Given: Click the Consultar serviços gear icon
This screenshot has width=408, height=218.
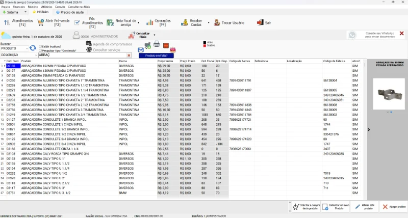Looking at the screenshot, I should tap(89, 49).
